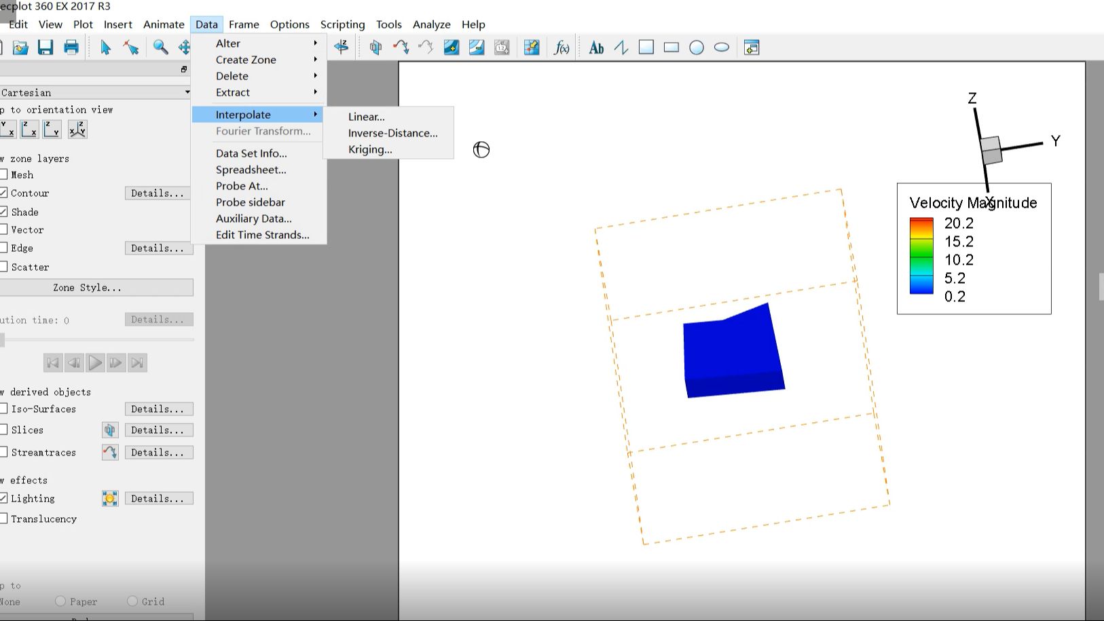Snap to the XYZ orientation view icon
1104x621 pixels.
(x=77, y=129)
